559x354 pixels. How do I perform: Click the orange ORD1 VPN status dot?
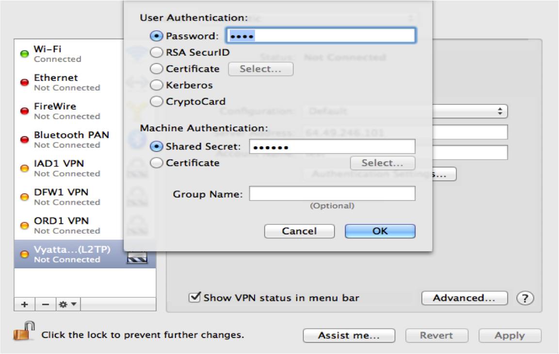(24, 226)
